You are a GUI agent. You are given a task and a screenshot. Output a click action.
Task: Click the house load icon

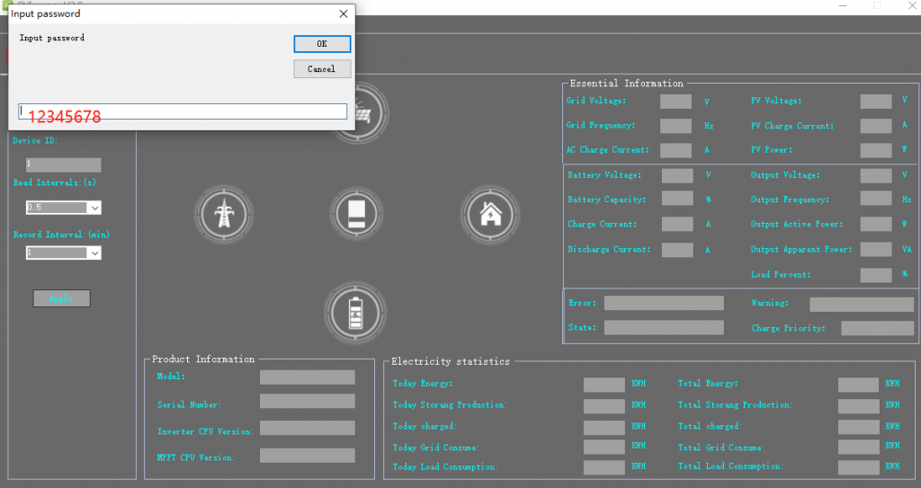click(490, 214)
